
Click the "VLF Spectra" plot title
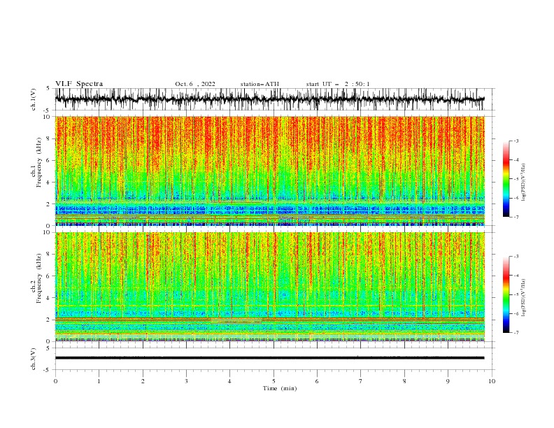point(79,84)
